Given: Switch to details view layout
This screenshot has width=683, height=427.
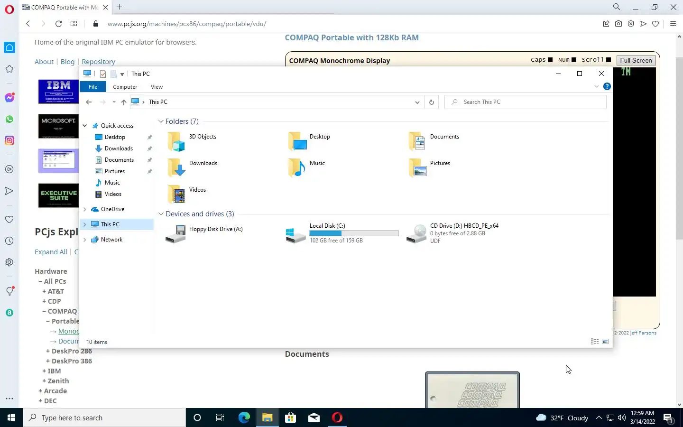Looking at the screenshot, I should tap(594, 342).
